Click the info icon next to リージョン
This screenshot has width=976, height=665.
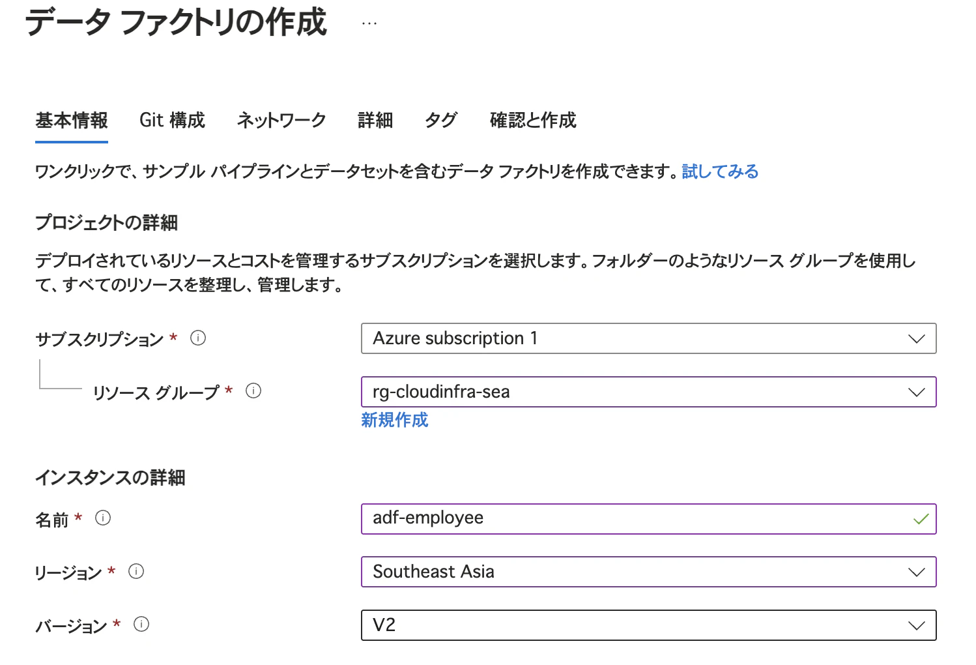[x=136, y=572]
